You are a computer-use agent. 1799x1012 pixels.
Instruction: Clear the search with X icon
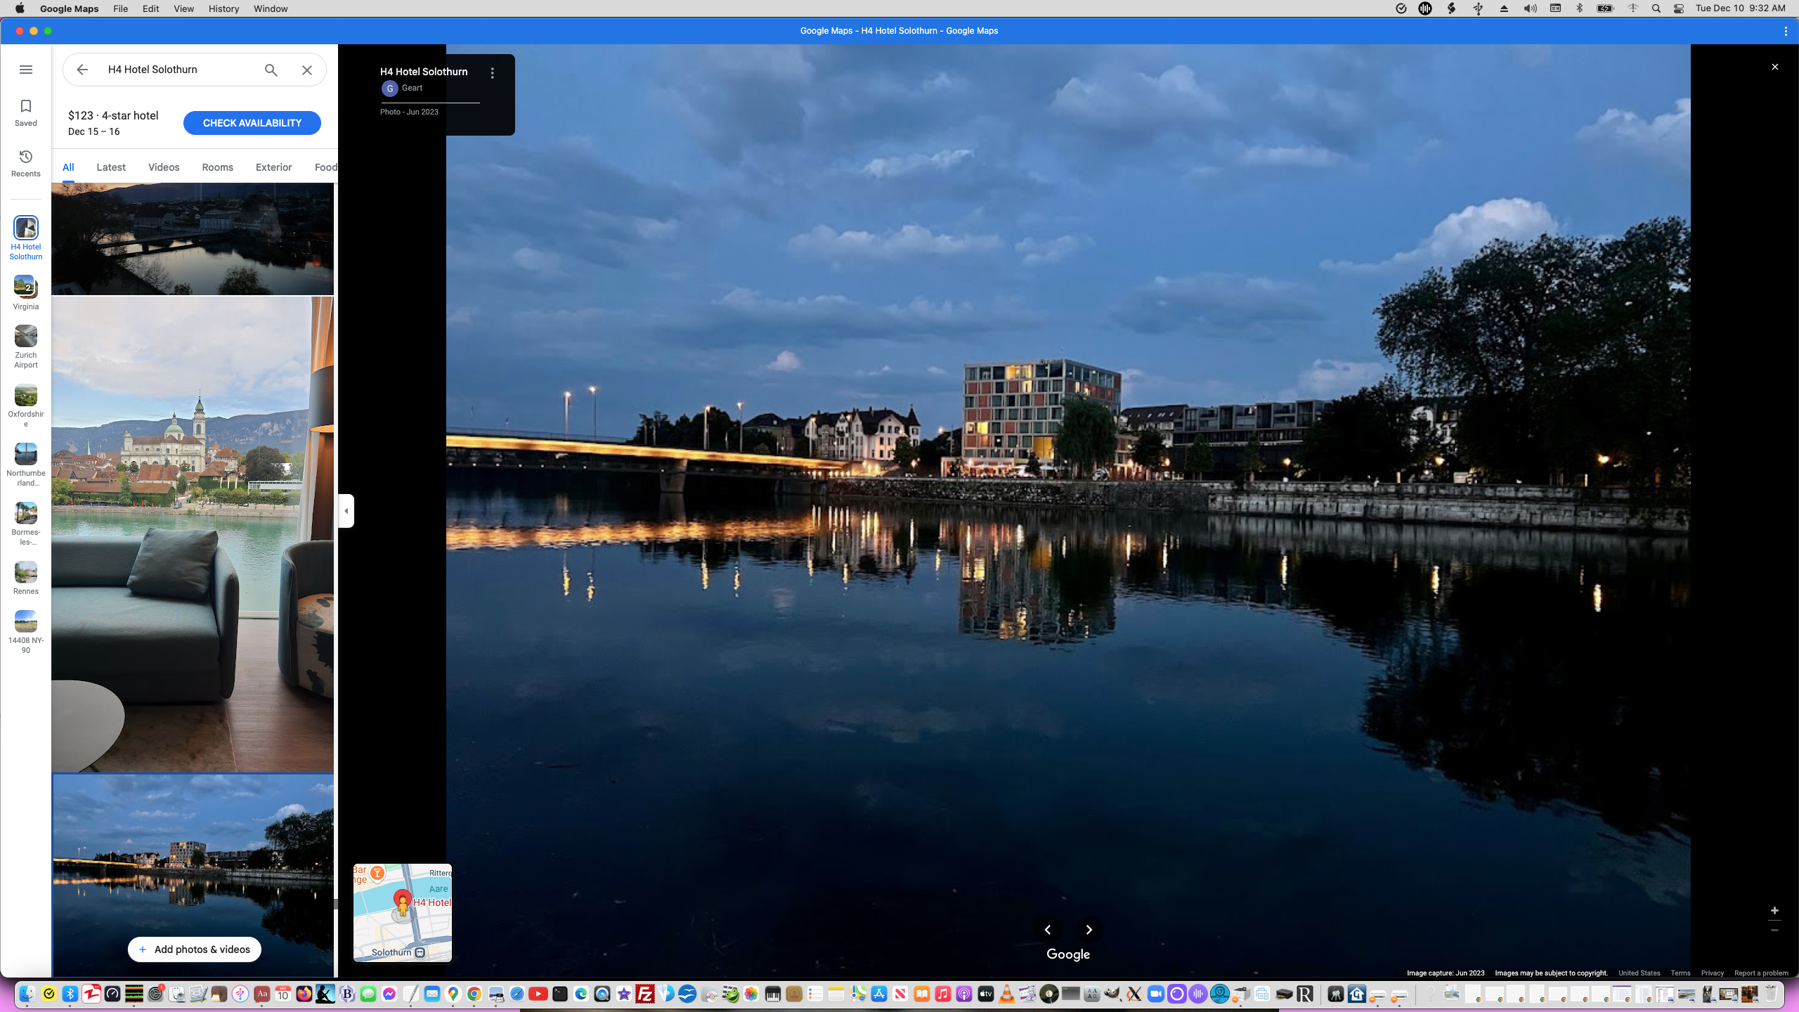point(307,70)
